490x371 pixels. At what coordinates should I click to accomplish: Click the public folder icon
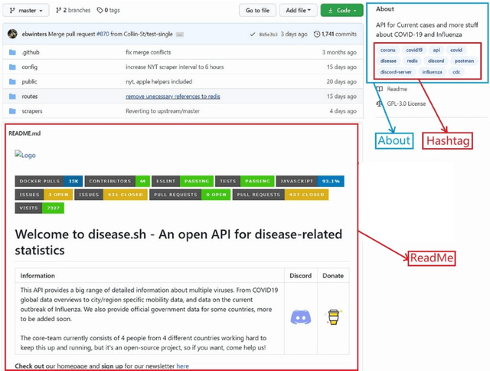(x=12, y=82)
